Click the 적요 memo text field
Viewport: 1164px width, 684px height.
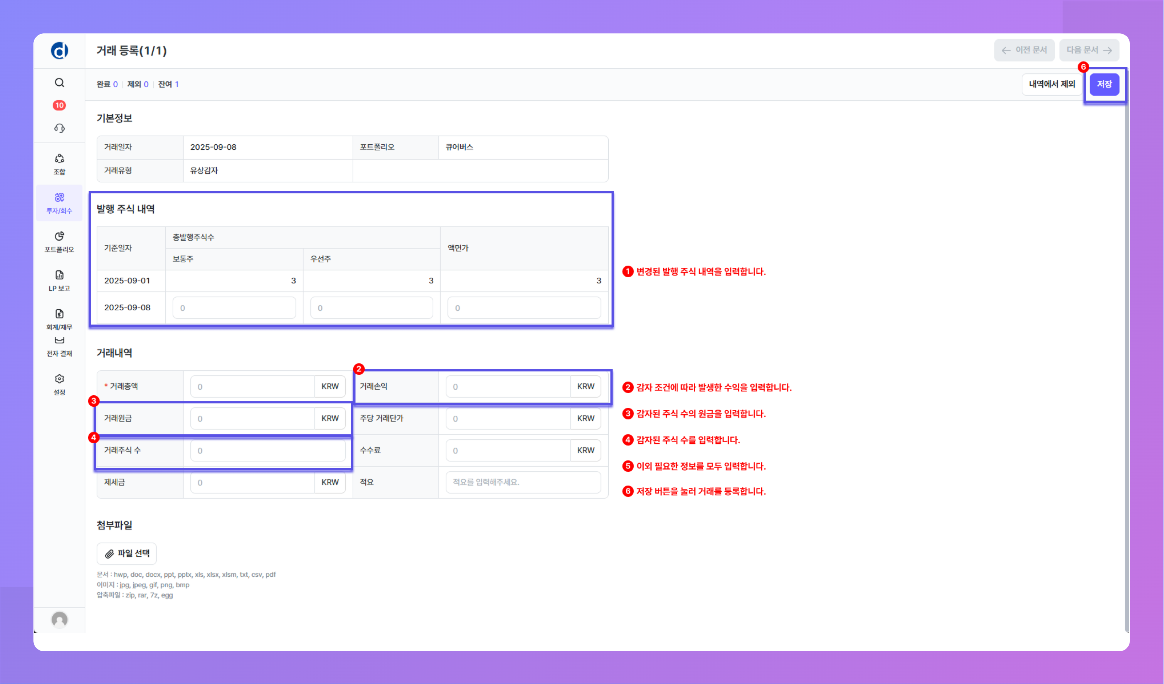point(523,482)
